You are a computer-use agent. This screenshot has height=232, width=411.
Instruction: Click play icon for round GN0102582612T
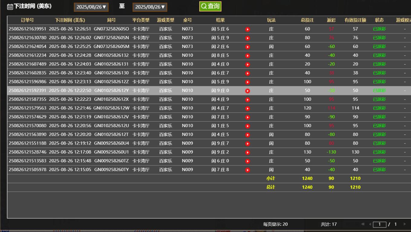(247, 135)
